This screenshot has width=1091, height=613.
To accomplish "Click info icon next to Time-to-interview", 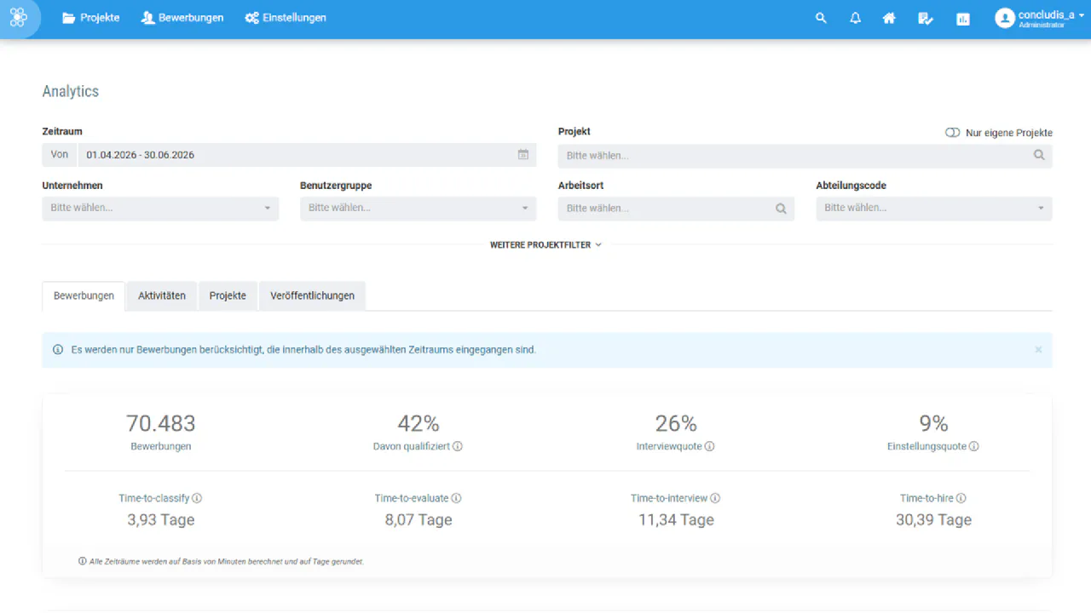I will coord(715,498).
